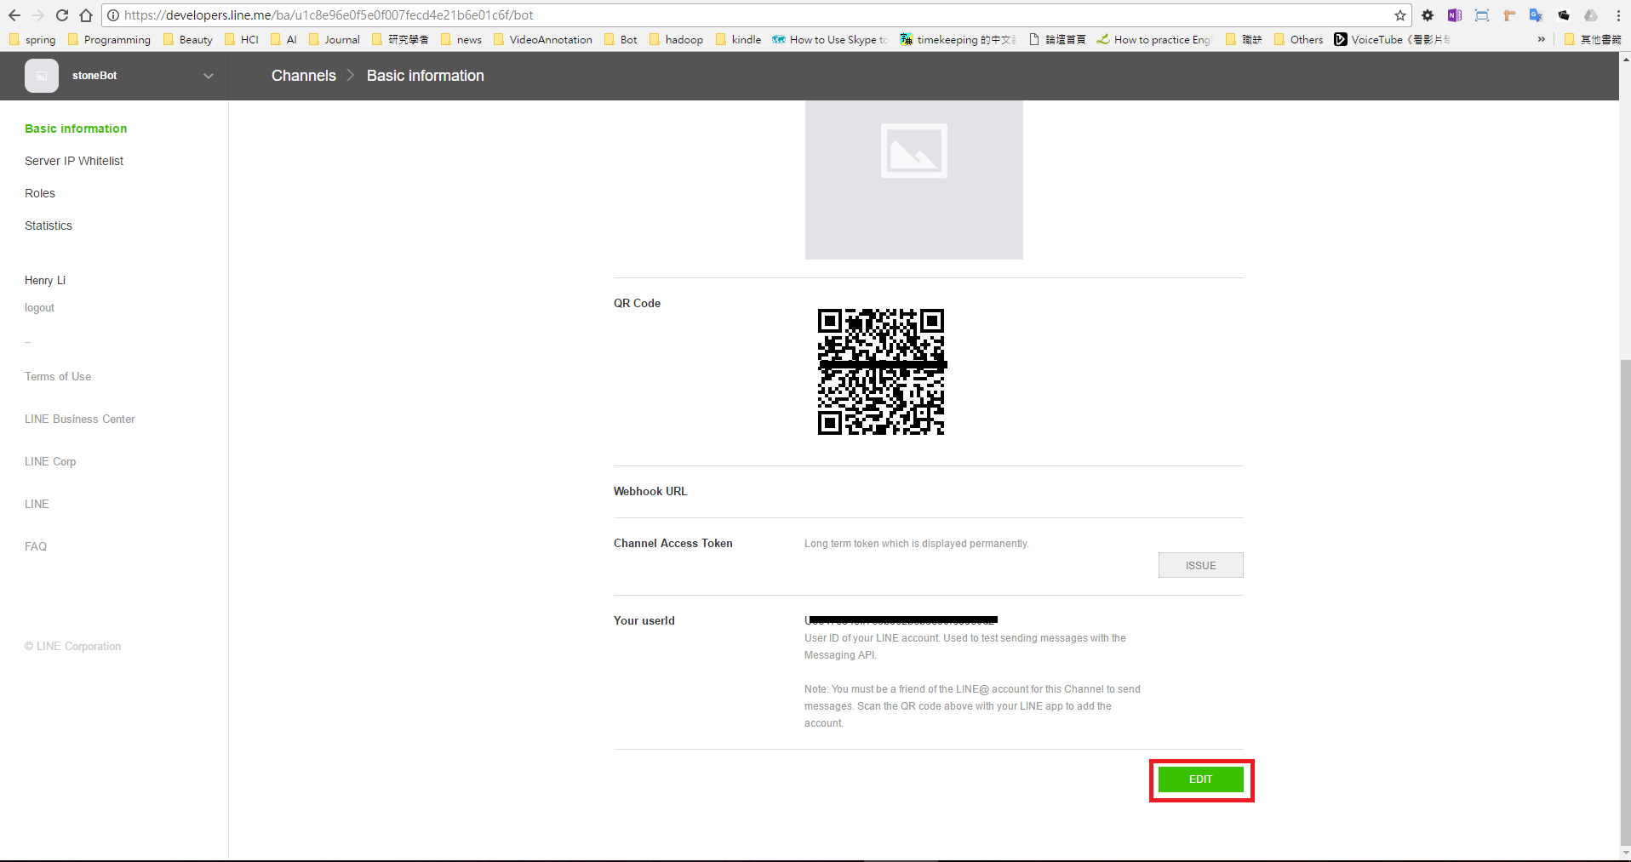The width and height of the screenshot is (1631, 862).
Task: Open How to practice English bookmark
Action: coord(1153,39)
